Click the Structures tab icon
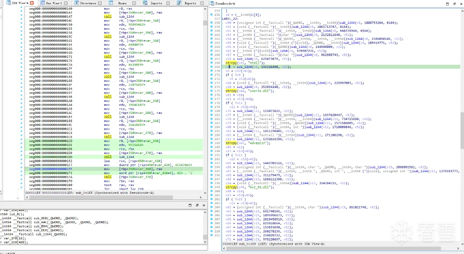Image resolution: width=464 pixels, height=254 pixels. tap(77, 3)
